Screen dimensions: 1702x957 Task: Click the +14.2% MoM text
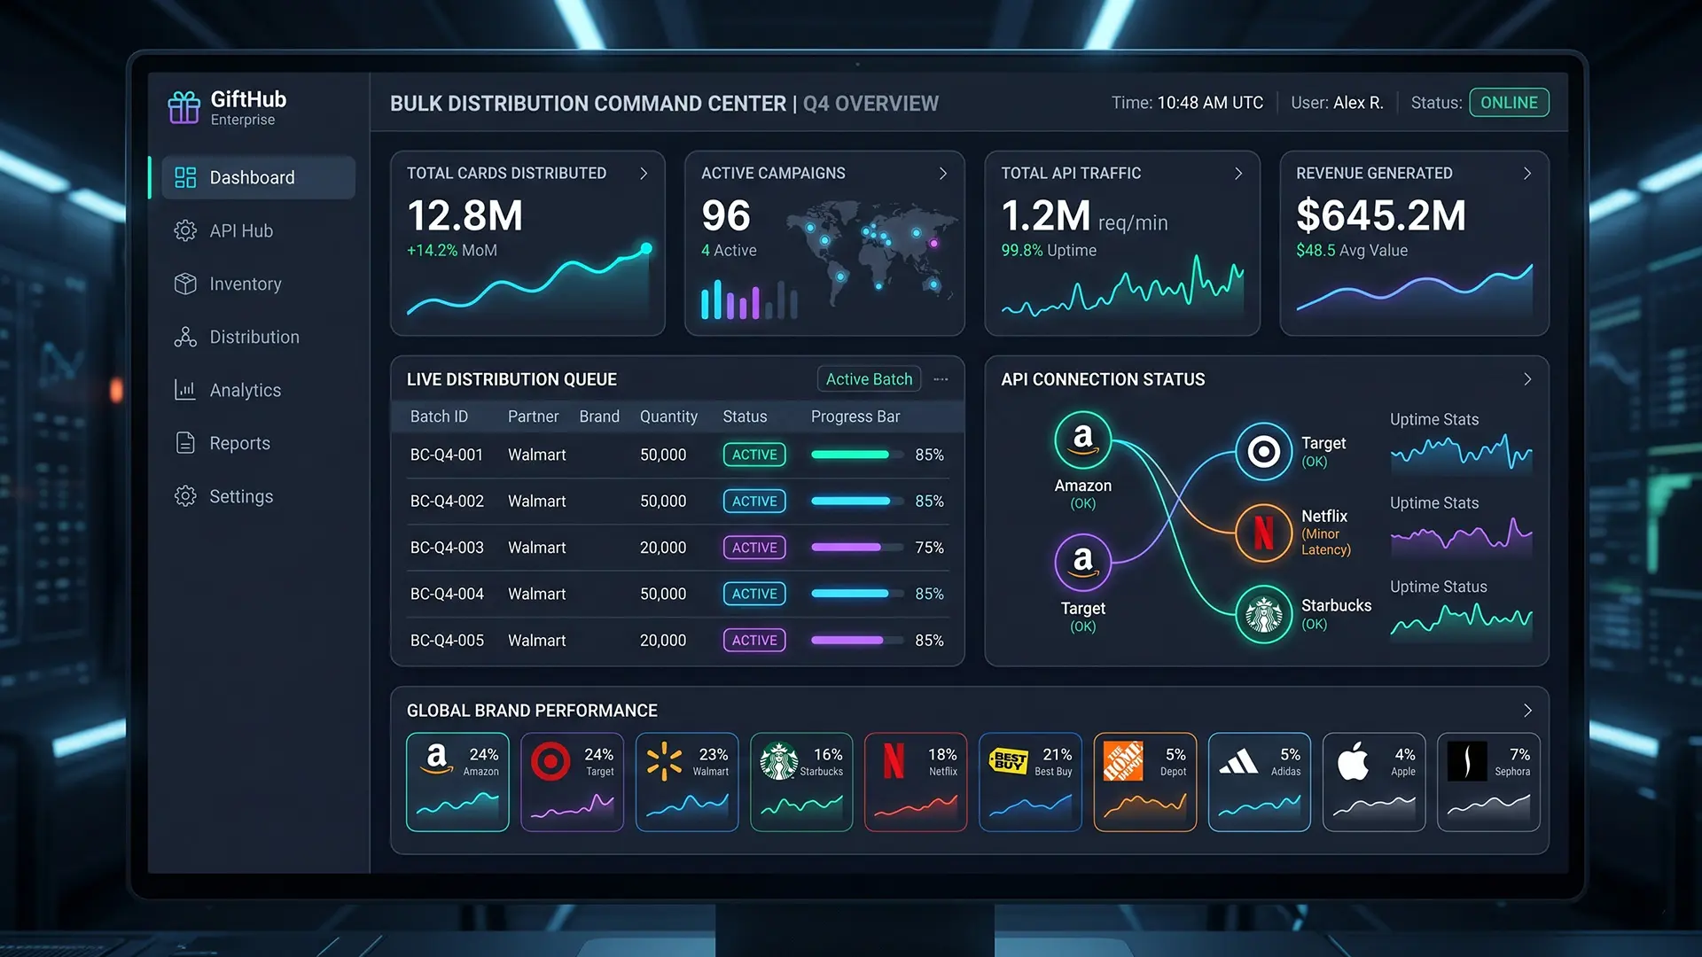click(452, 251)
